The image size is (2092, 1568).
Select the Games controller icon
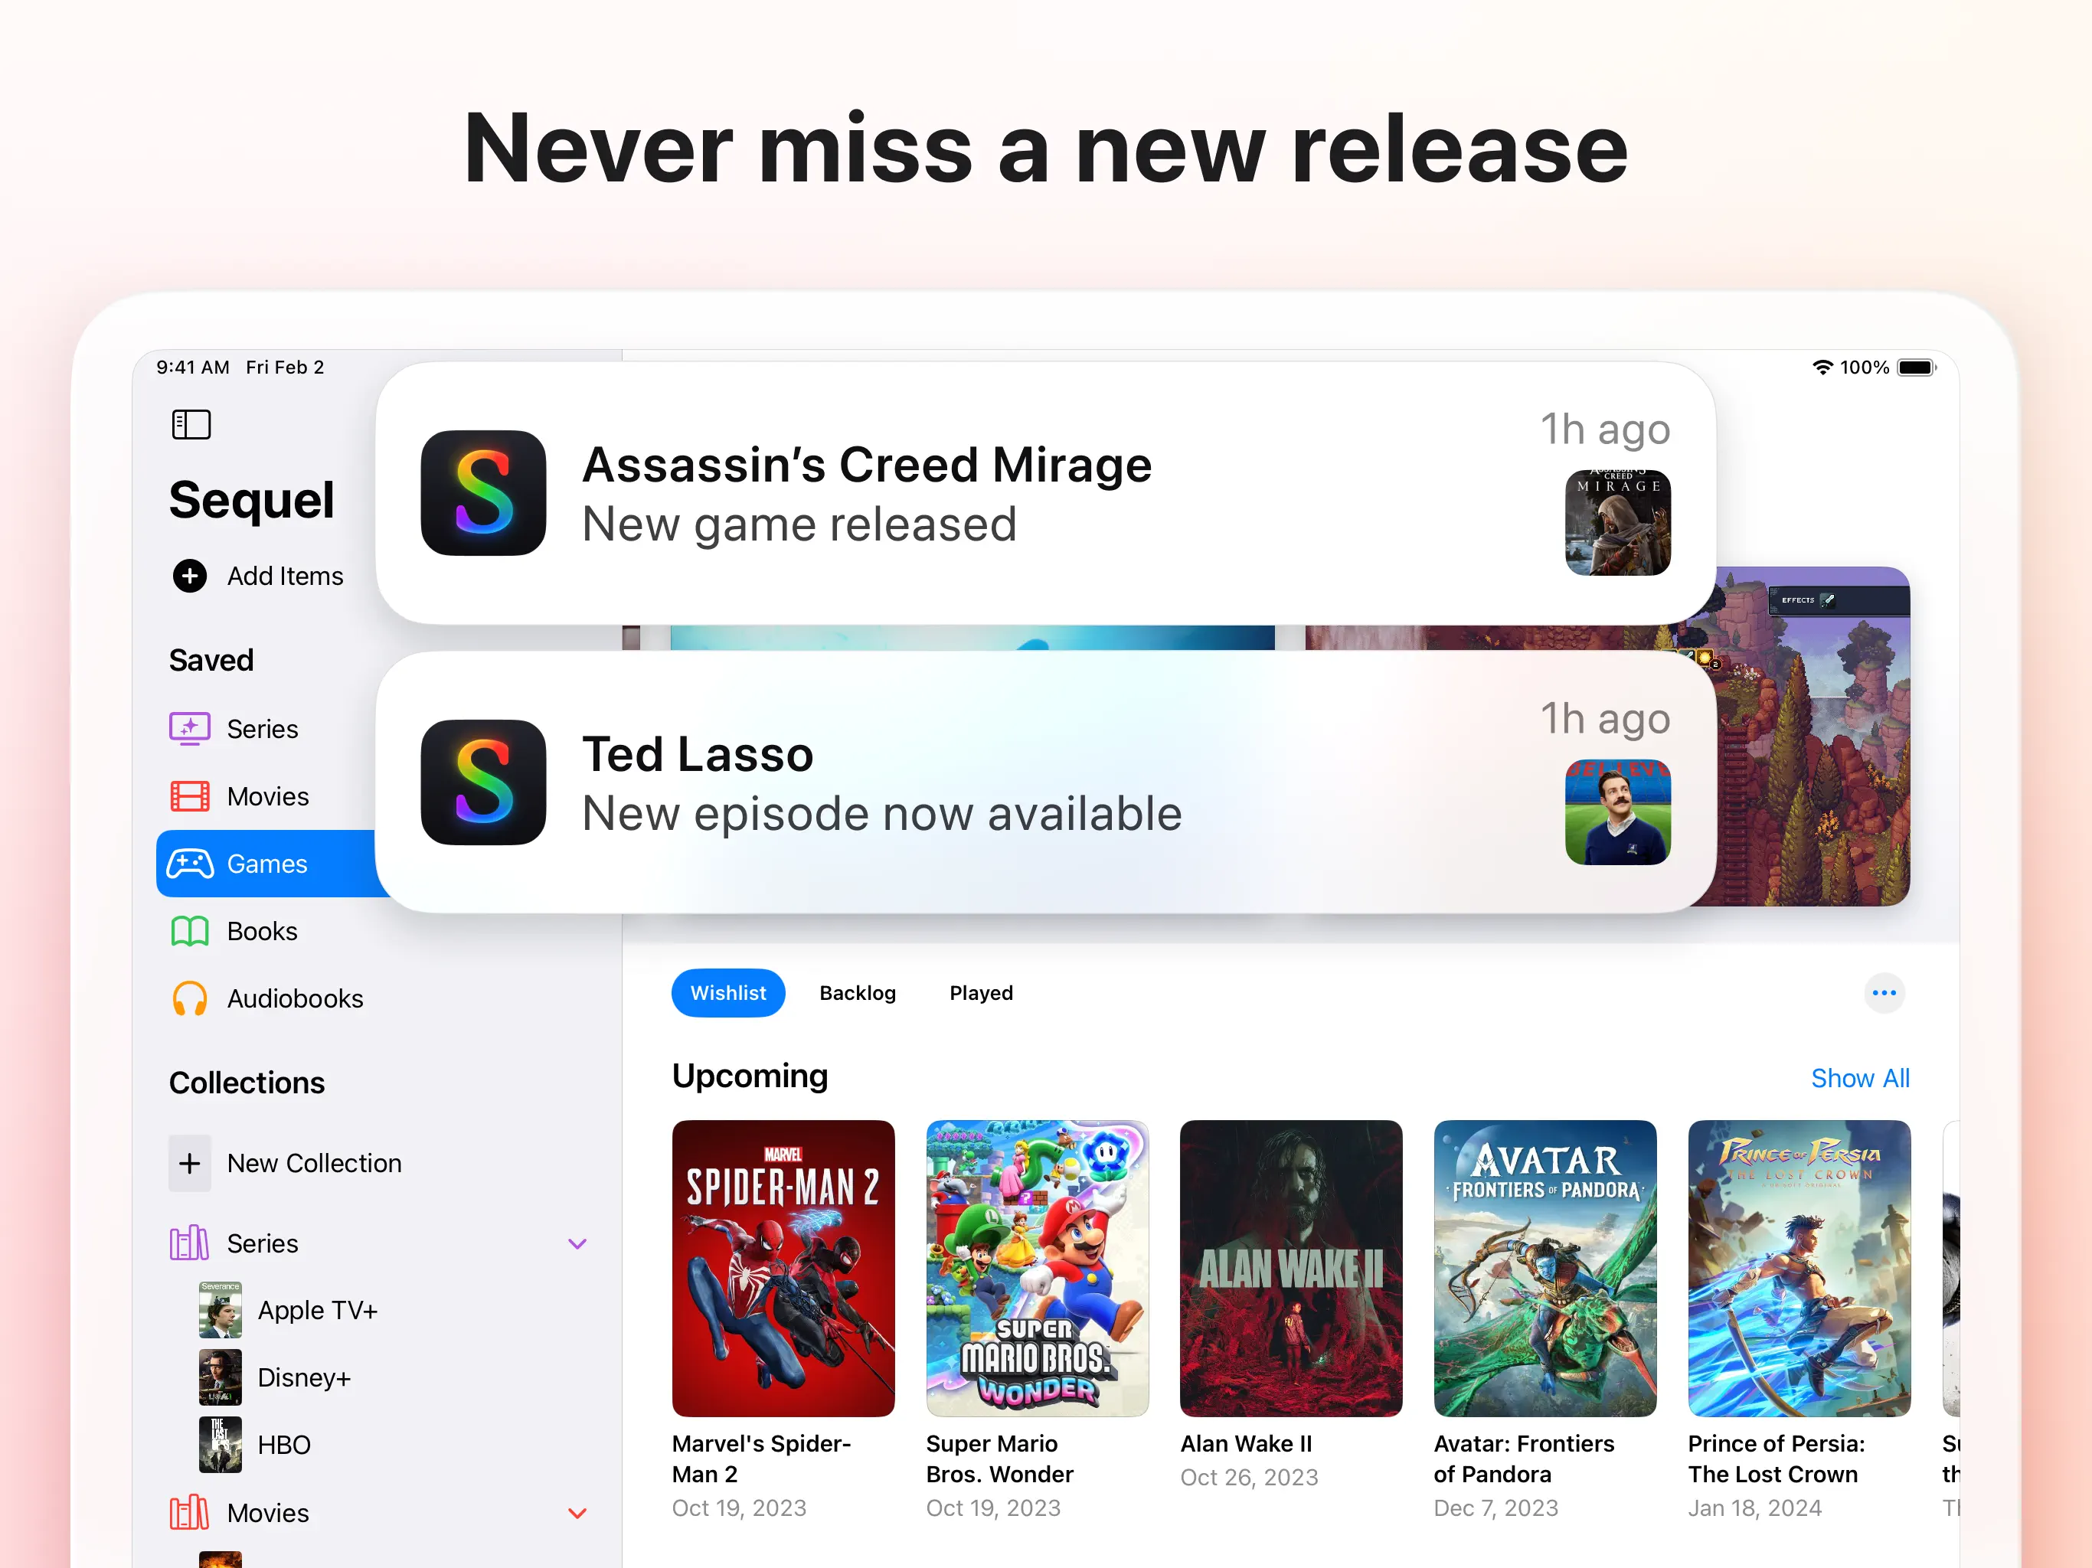pos(190,864)
